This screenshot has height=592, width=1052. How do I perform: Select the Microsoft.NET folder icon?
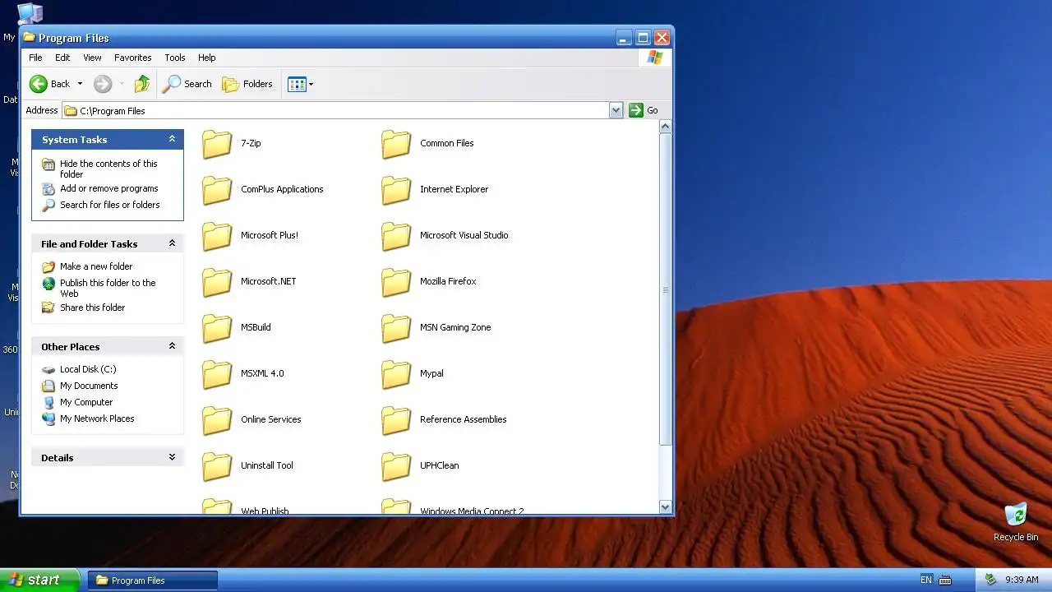218,281
